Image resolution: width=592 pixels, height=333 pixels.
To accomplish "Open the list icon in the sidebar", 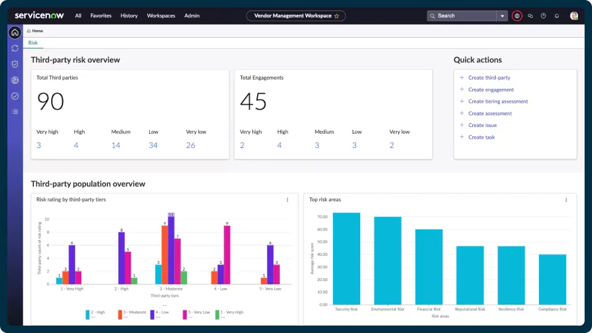I will [15, 112].
